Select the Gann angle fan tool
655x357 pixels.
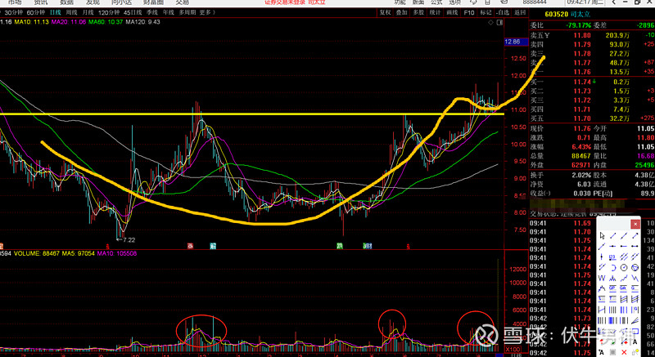point(635,320)
